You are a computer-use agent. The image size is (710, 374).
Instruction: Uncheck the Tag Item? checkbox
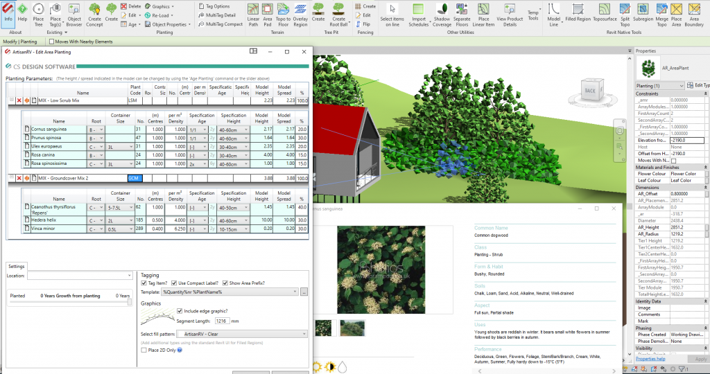(x=144, y=283)
